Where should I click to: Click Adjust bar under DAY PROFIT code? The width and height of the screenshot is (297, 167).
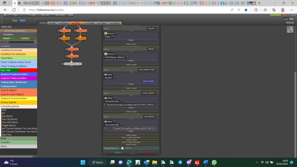pos(131,131)
